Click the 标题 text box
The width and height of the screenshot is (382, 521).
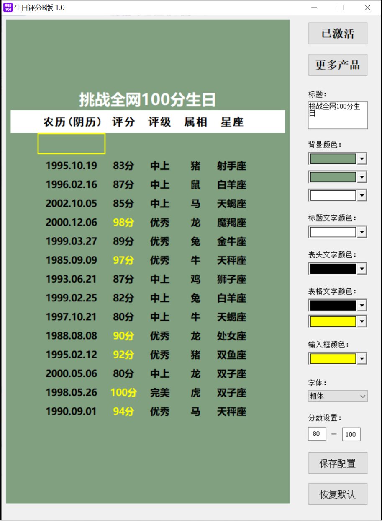click(338, 115)
